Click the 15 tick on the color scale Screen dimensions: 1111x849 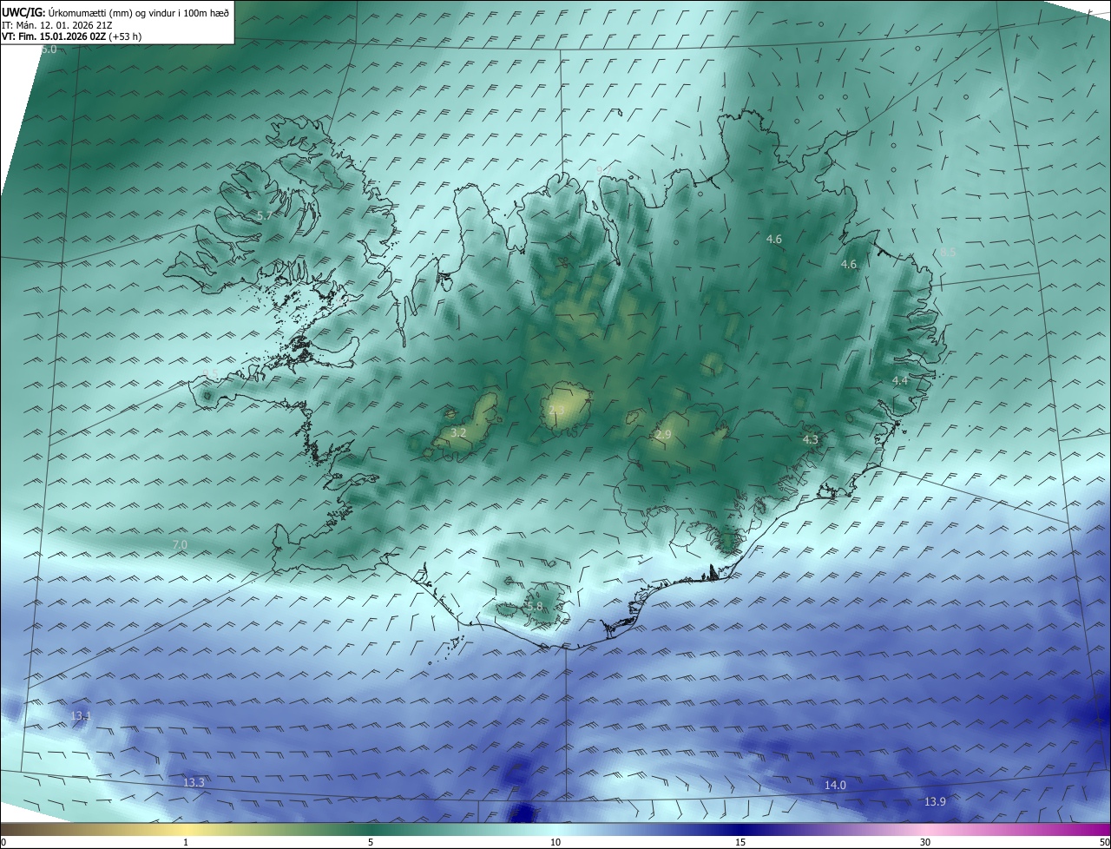pos(740,842)
